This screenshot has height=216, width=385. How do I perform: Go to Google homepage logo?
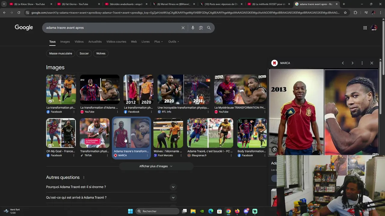tap(24, 28)
